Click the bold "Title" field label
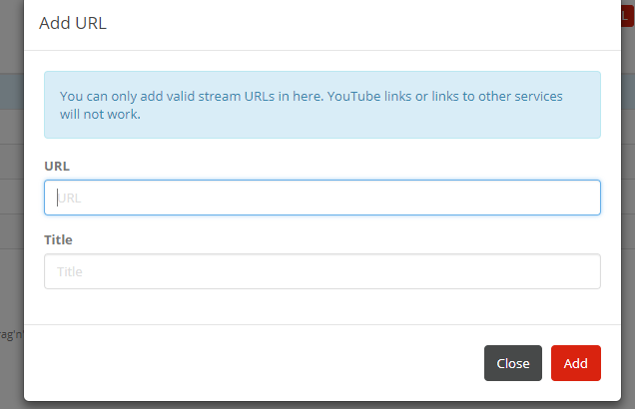This screenshot has height=409, width=635. click(58, 239)
